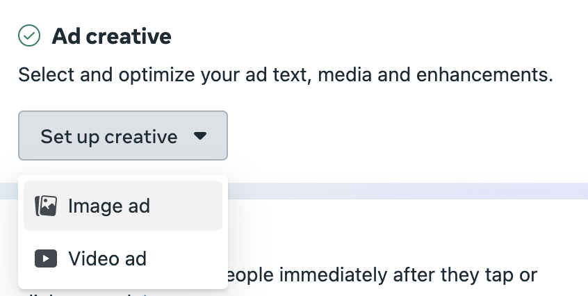Image resolution: width=588 pixels, height=296 pixels.
Task: Click the light purple banner strip
Action: [407, 191]
